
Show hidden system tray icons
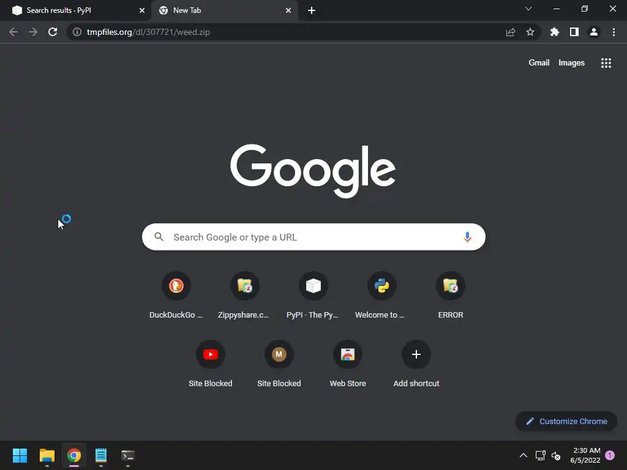point(523,455)
